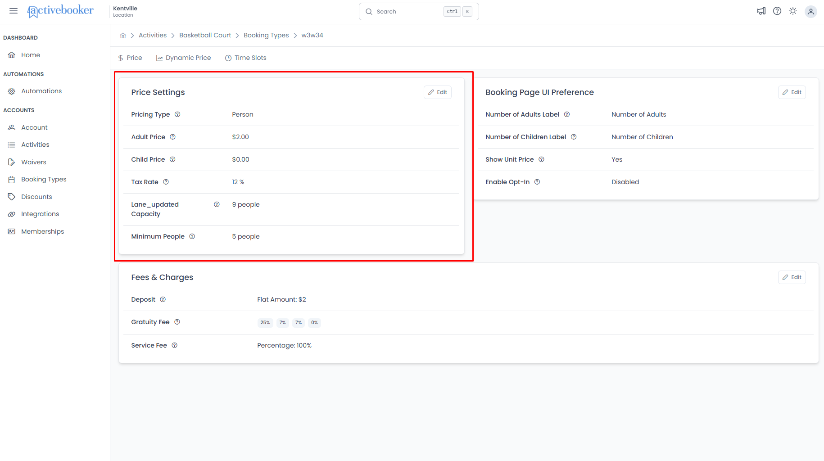Show help tooltip for Deposit
This screenshot has height=461, width=824.
[163, 299]
